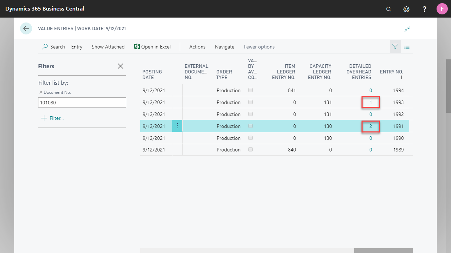Open the Navigate menu

(x=225, y=47)
